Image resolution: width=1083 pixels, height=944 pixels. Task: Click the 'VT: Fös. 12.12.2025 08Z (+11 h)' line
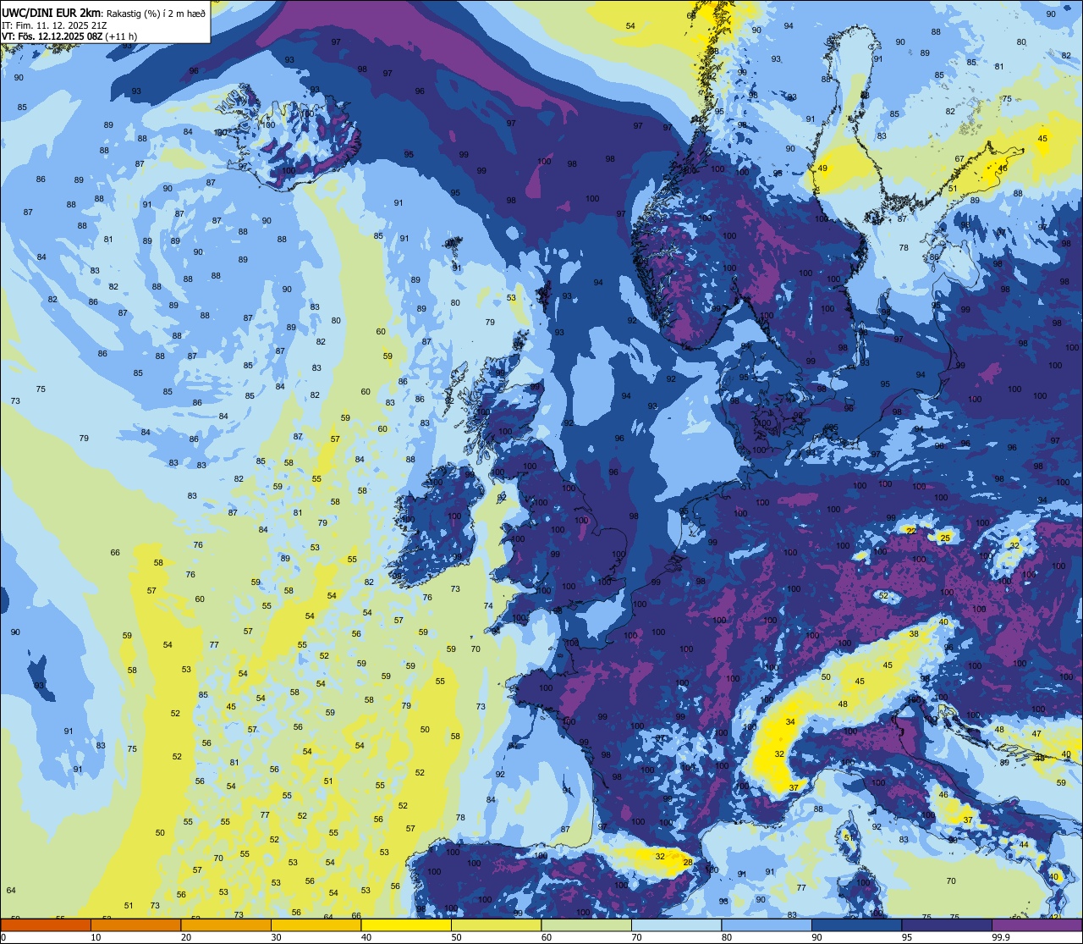[69, 36]
